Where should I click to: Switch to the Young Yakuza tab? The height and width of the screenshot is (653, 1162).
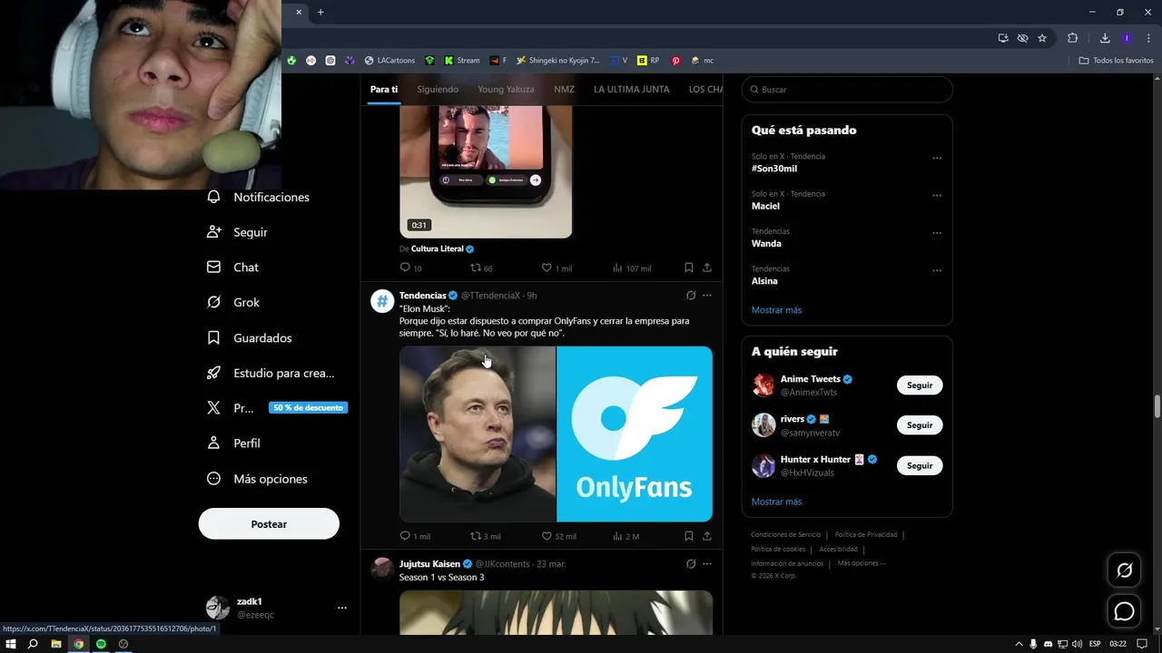(506, 89)
